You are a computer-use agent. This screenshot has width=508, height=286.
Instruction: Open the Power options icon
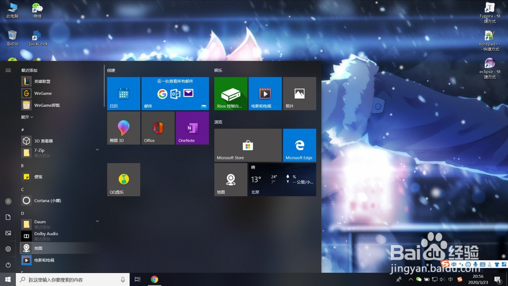(x=8, y=265)
